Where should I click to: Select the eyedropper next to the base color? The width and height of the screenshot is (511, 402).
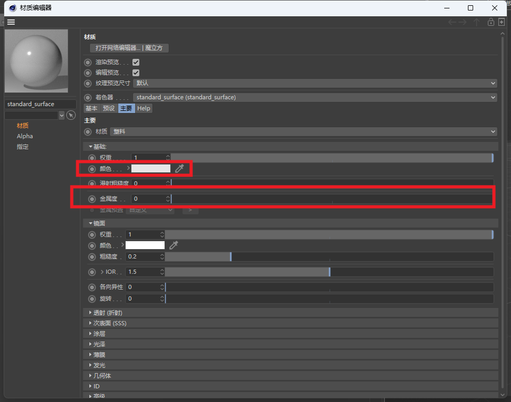coord(179,169)
